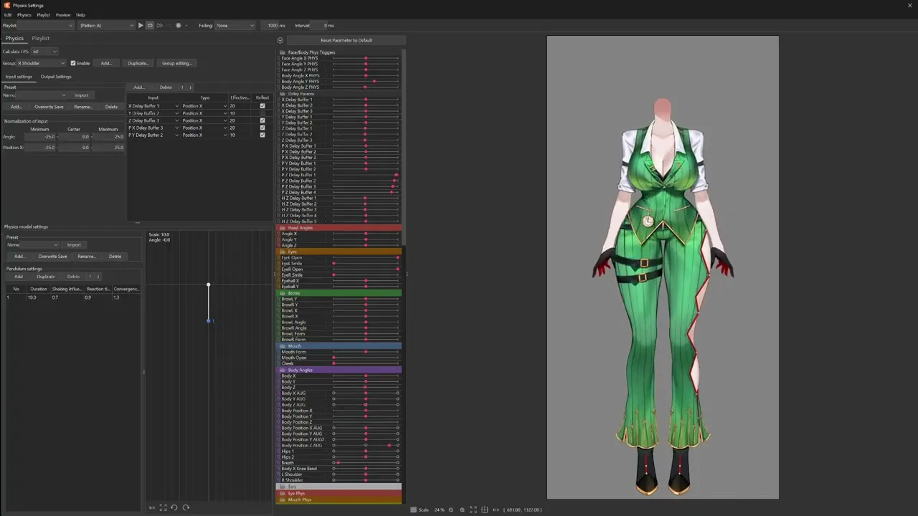Click the Reset Parameter to Default button
This screenshot has width=918, height=516.
(346, 40)
